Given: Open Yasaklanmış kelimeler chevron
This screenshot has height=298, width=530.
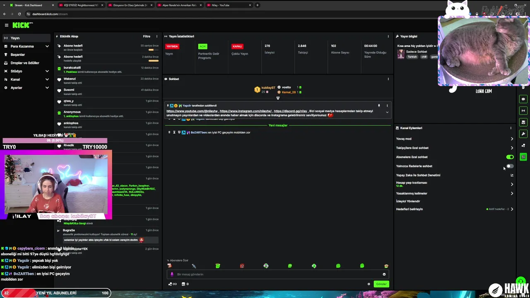Looking at the screenshot, I should coord(512,193).
